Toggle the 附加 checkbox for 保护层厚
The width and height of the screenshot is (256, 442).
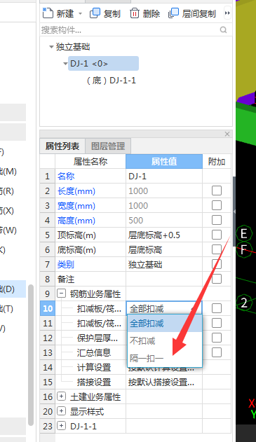click(217, 338)
